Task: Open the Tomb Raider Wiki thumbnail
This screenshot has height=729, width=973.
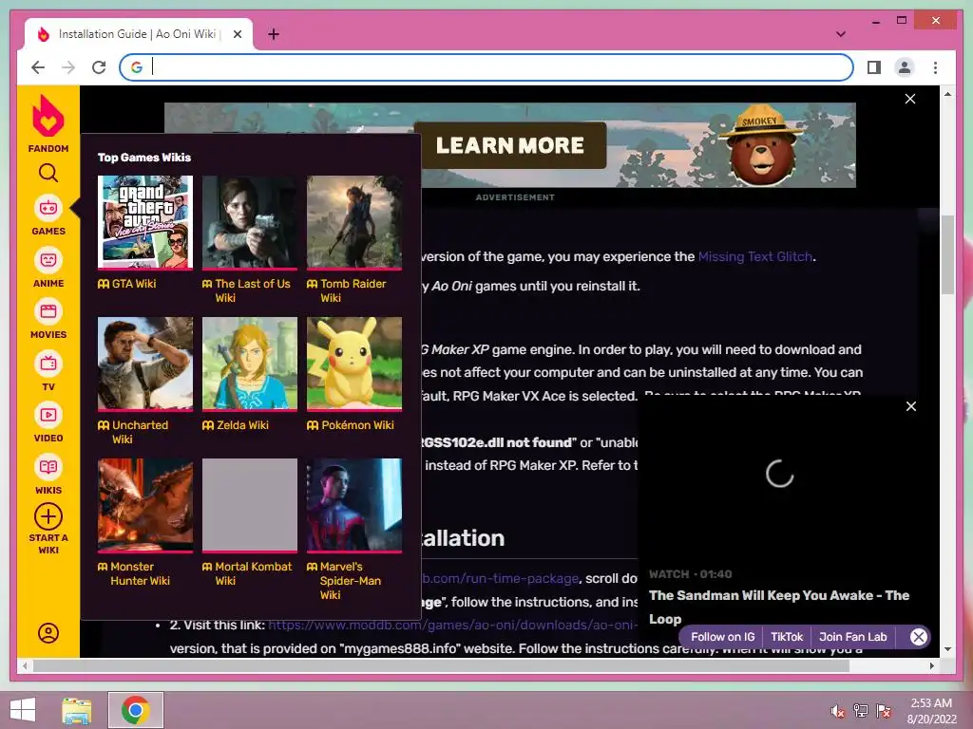Action: coord(354,222)
